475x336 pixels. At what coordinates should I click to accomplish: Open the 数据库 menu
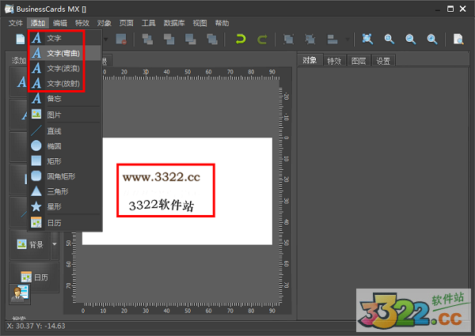(x=174, y=23)
